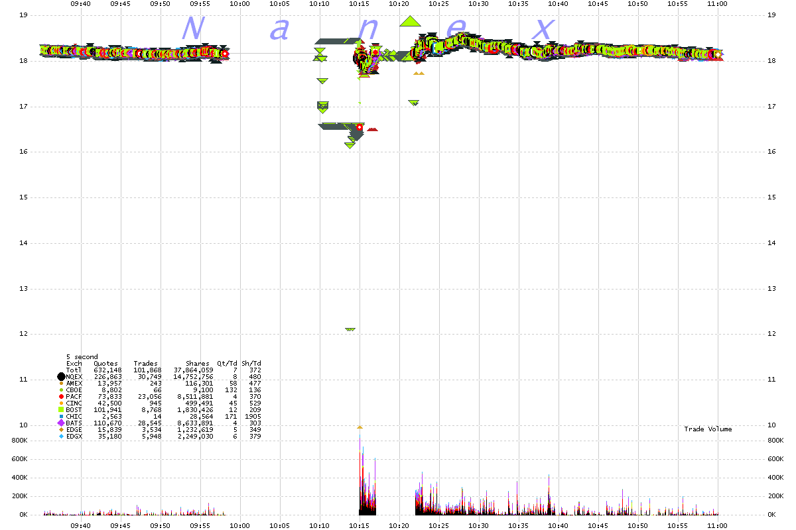Click the EDGE exchange name
This screenshot has height=530, width=796.
click(x=74, y=430)
